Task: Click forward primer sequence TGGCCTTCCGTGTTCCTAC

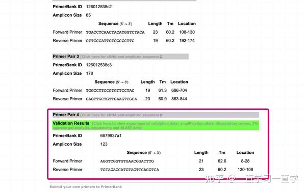Action: (110, 91)
